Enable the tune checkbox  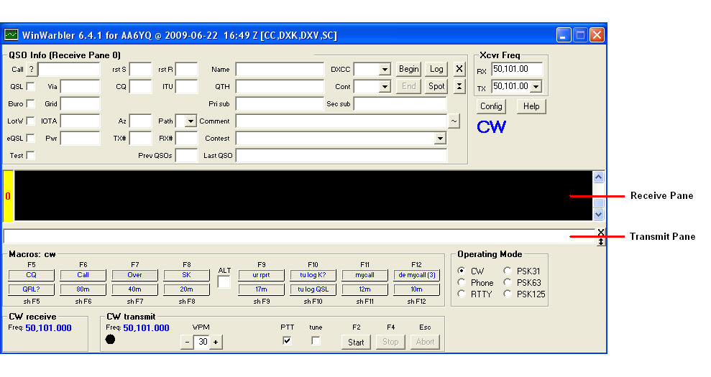(316, 340)
